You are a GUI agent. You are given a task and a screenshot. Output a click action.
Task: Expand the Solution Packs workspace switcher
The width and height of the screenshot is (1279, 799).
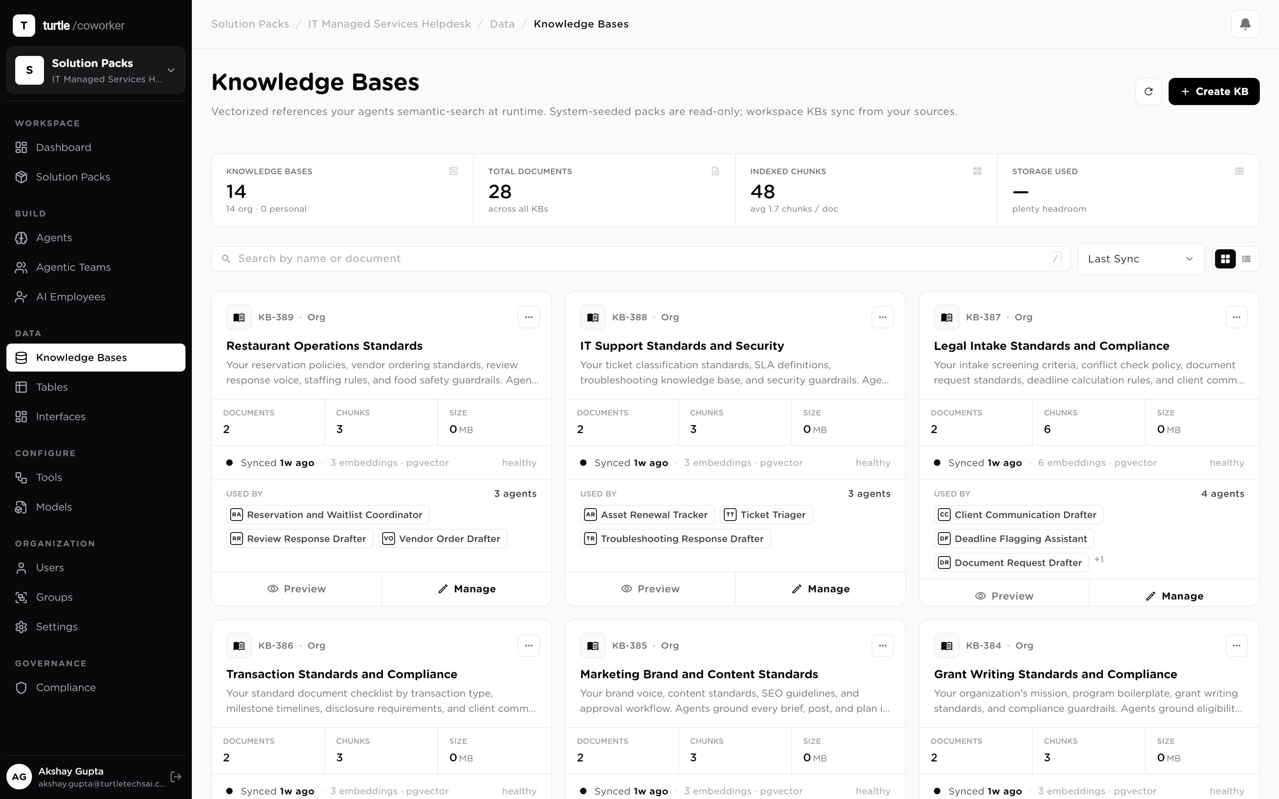(x=96, y=70)
